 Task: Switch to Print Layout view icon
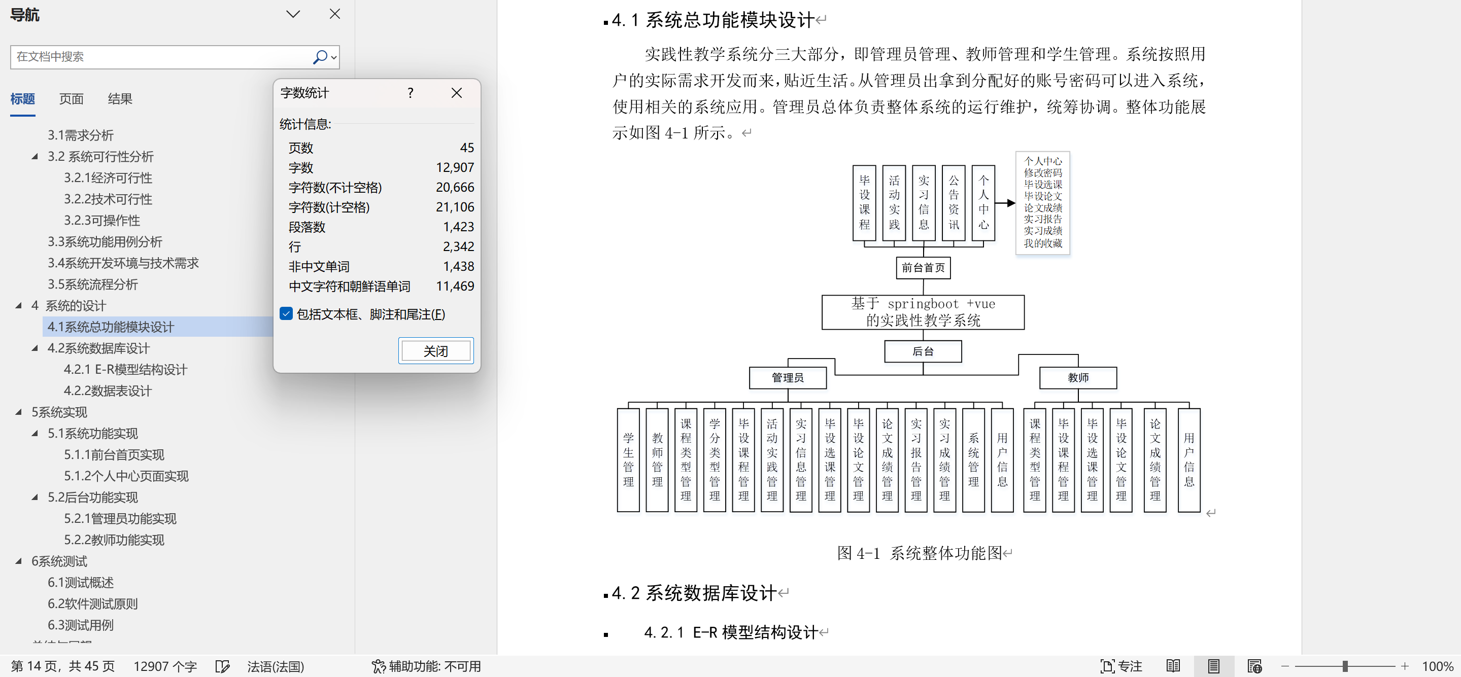pos(1214,666)
